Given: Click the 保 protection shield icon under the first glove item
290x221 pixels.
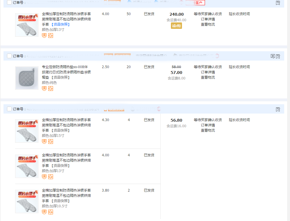Looking at the screenshot, I should [x=44, y=36].
